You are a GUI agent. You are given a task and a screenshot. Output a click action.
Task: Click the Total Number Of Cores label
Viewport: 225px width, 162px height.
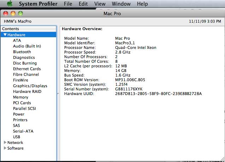(x=87, y=61)
